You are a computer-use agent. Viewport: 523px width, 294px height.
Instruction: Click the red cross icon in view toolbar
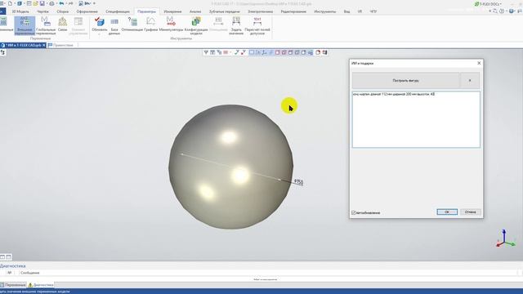tap(244, 52)
